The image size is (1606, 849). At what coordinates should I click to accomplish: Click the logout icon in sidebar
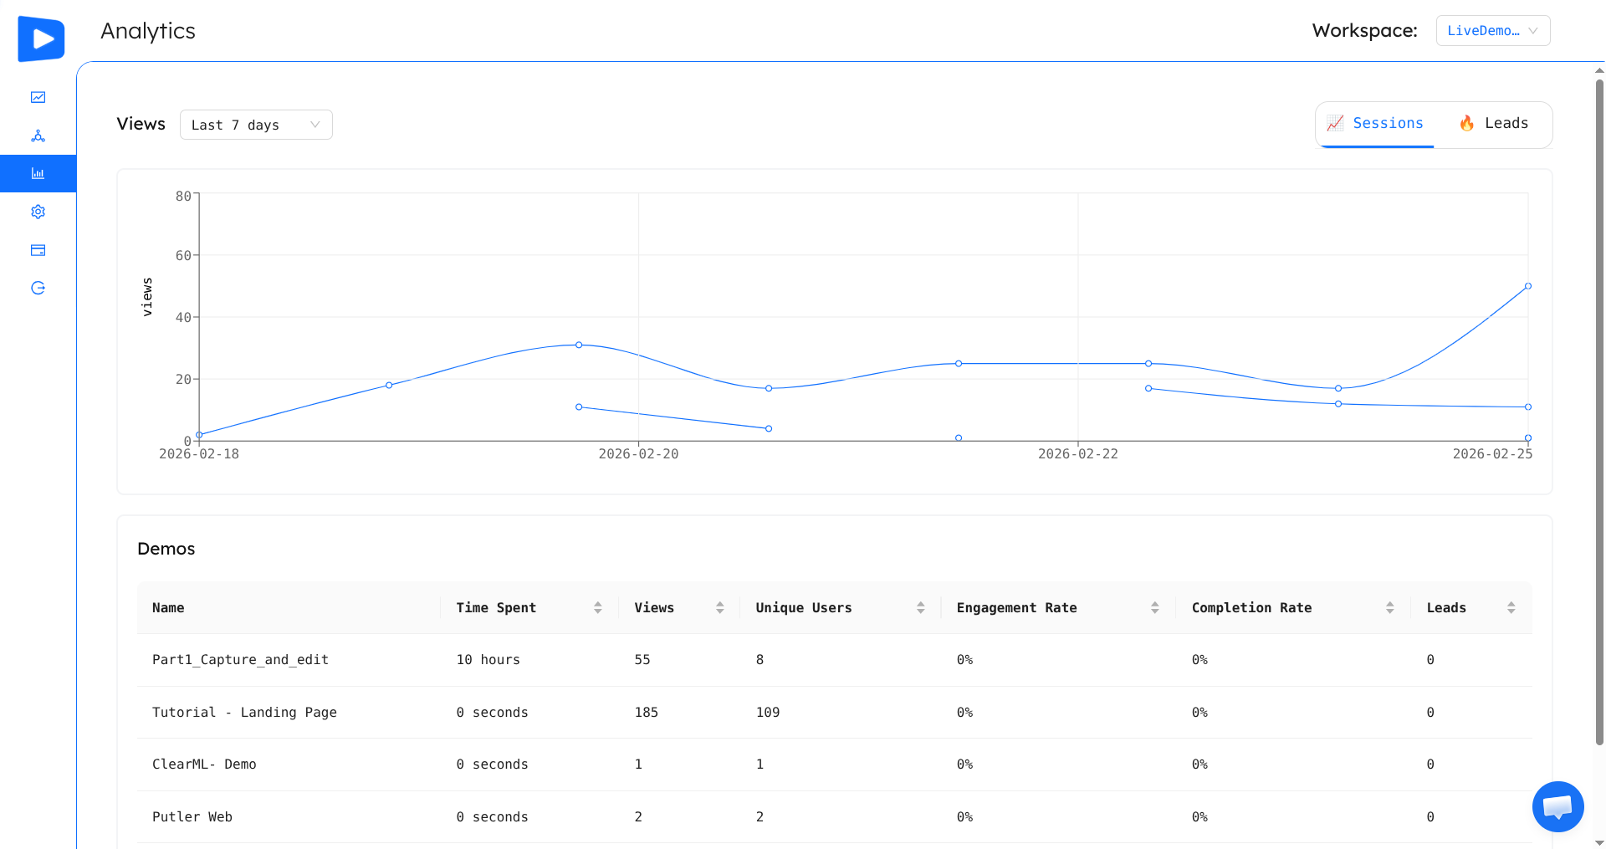38,288
